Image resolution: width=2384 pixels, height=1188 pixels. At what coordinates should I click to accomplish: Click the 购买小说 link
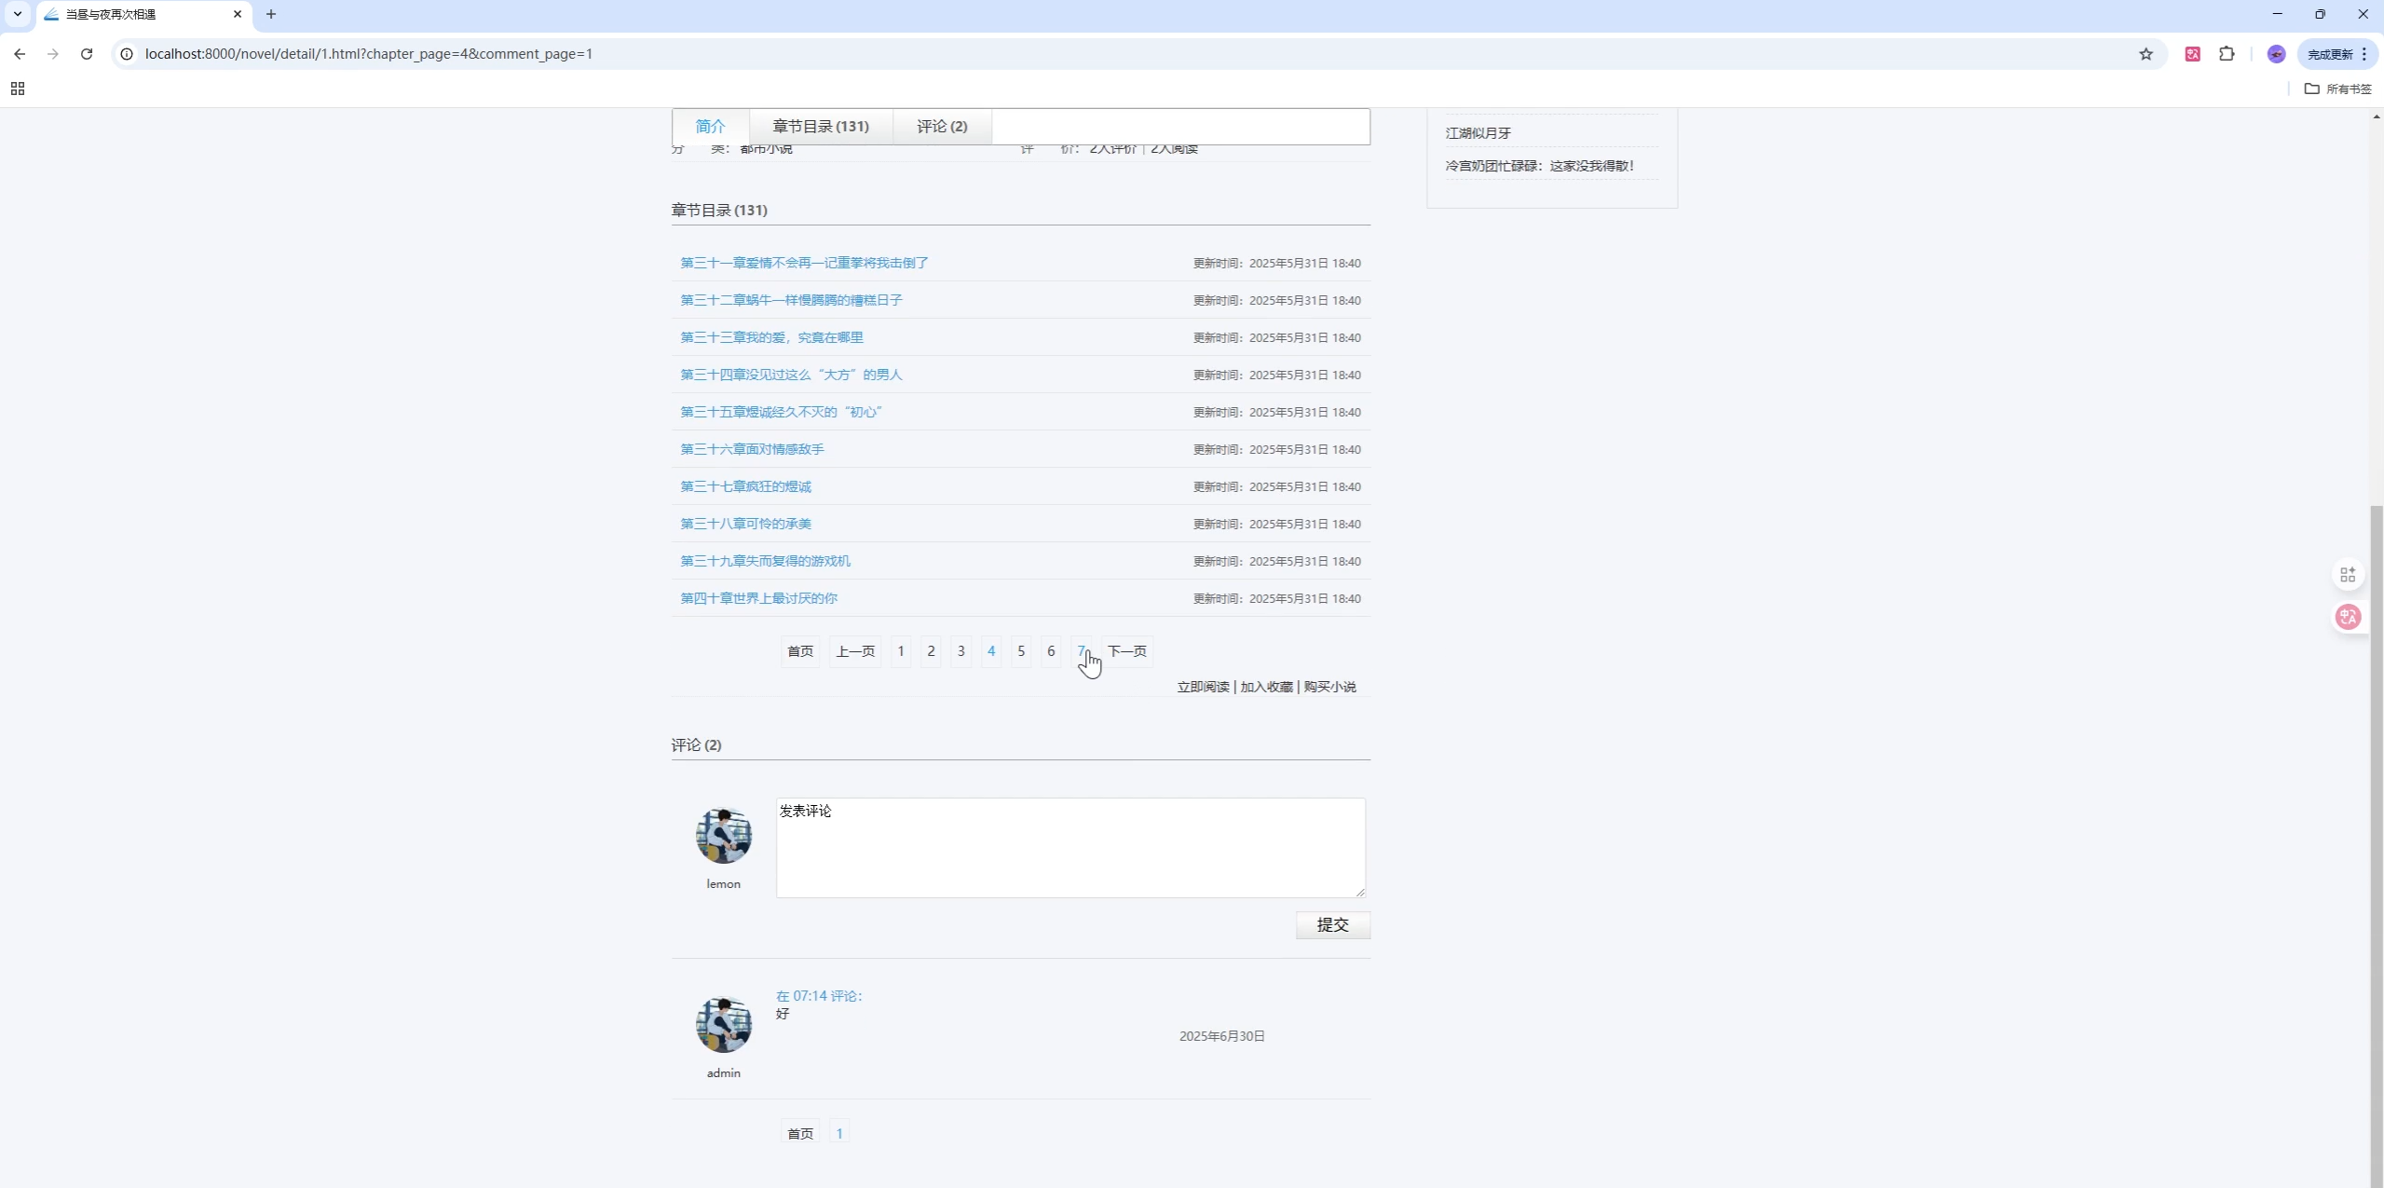(x=1329, y=687)
